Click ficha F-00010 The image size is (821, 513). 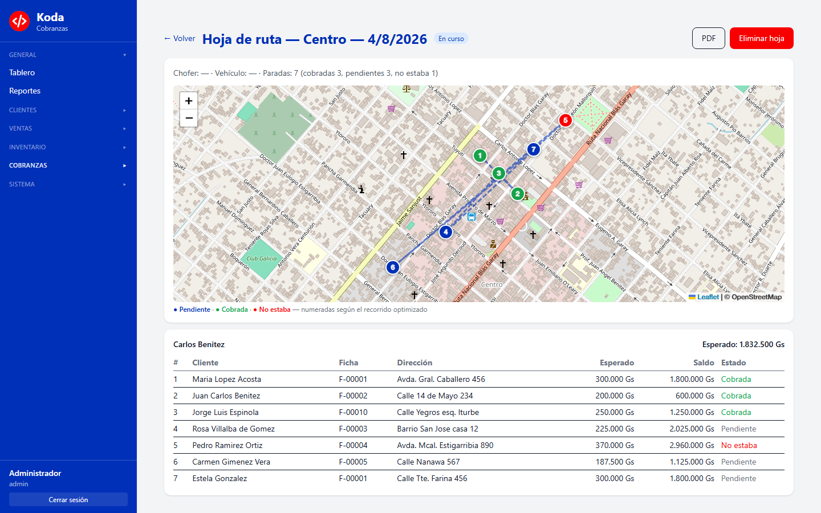(353, 412)
